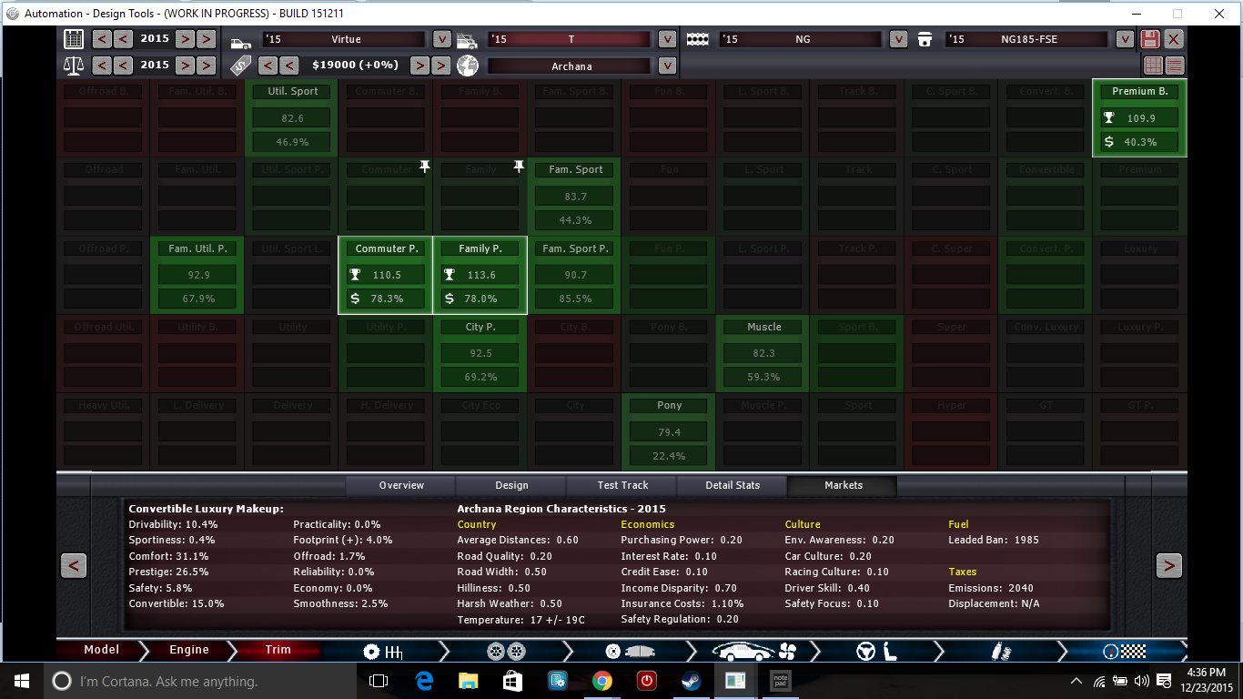Click the calendar icon next to year selector

click(x=74, y=39)
